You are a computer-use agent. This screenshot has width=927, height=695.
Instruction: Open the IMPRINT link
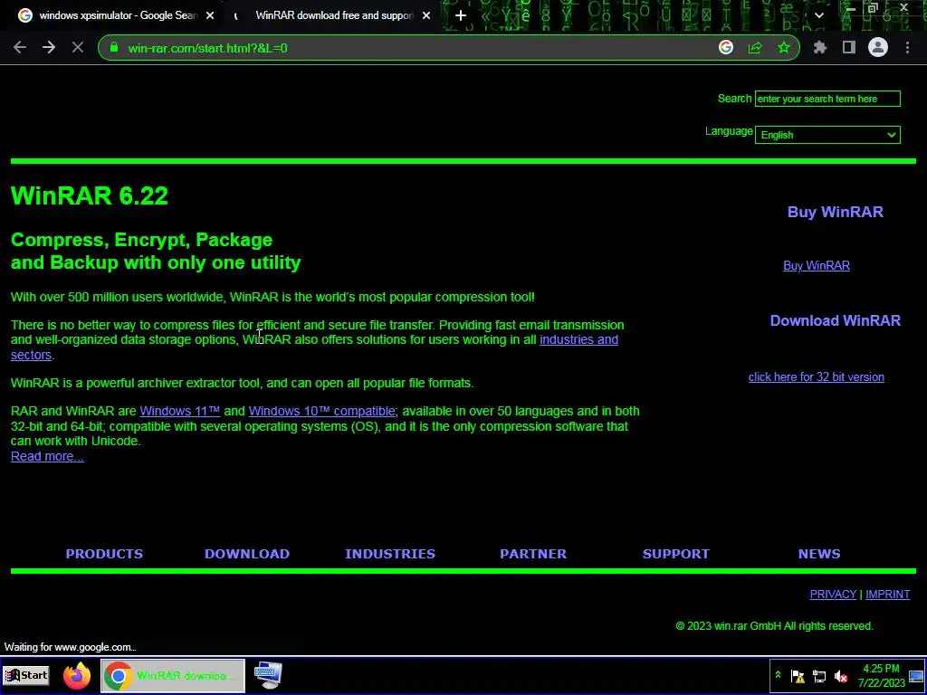pos(887,595)
